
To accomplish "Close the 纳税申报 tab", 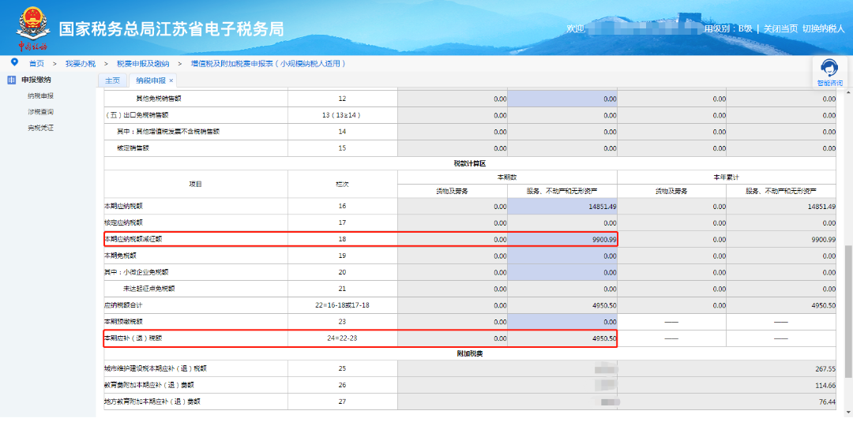I will click(x=171, y=80).
